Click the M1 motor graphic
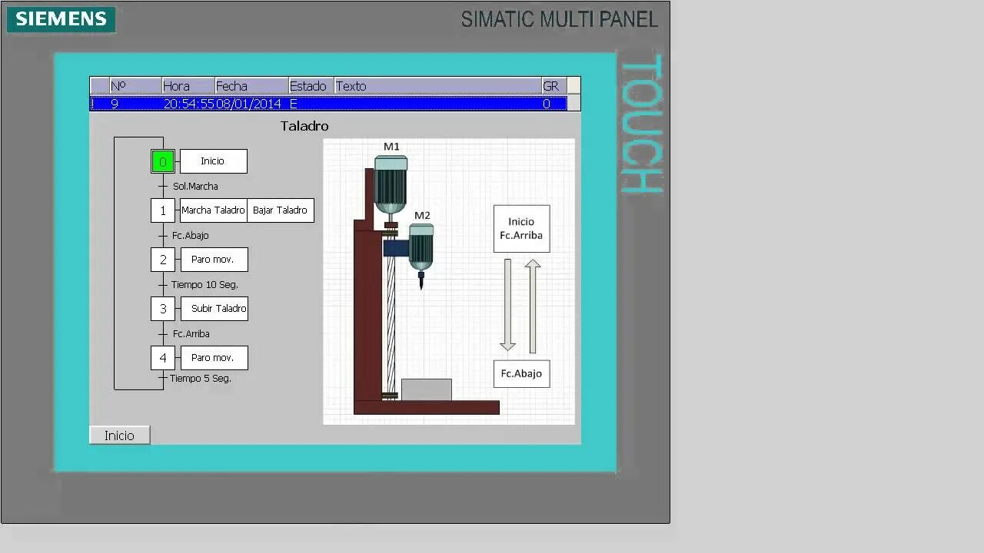This screenshot has height=553, width=984. [x=391, y=184]
